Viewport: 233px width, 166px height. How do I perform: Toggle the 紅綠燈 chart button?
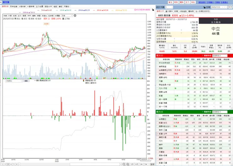pyautogui.click(x=51, y=16)
